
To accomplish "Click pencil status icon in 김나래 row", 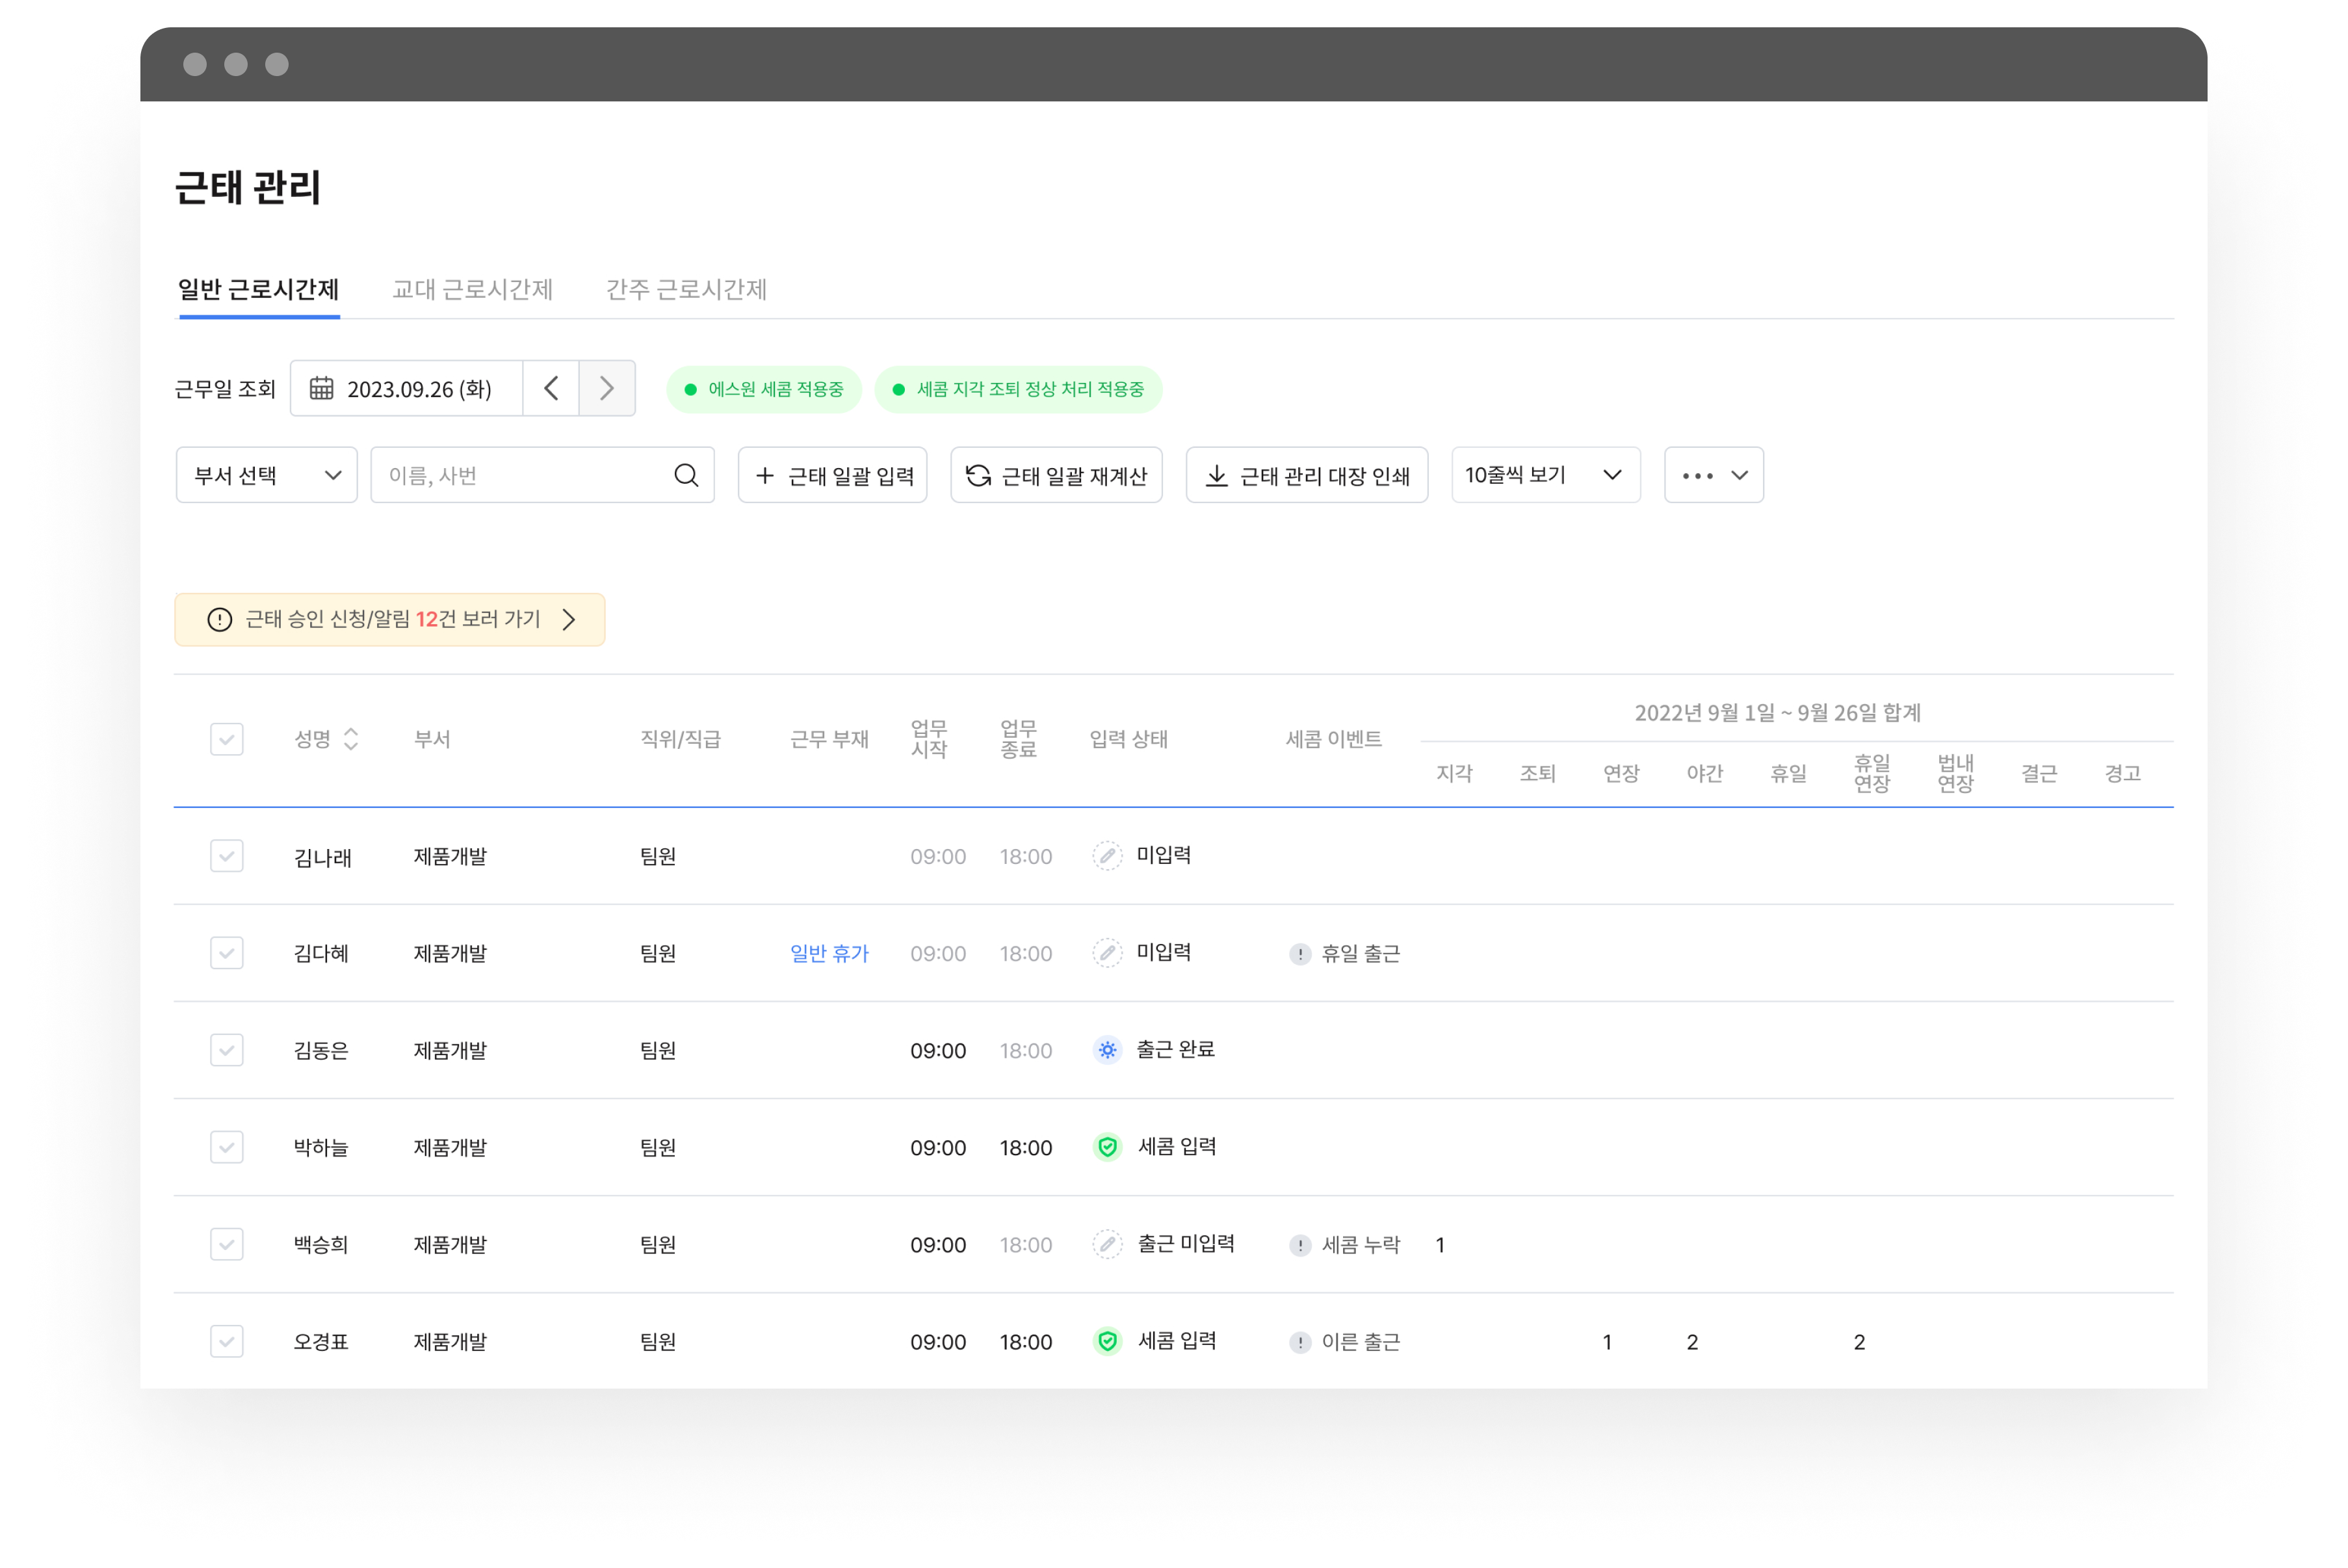I will pyautogui.click(x=1107, y=856).
